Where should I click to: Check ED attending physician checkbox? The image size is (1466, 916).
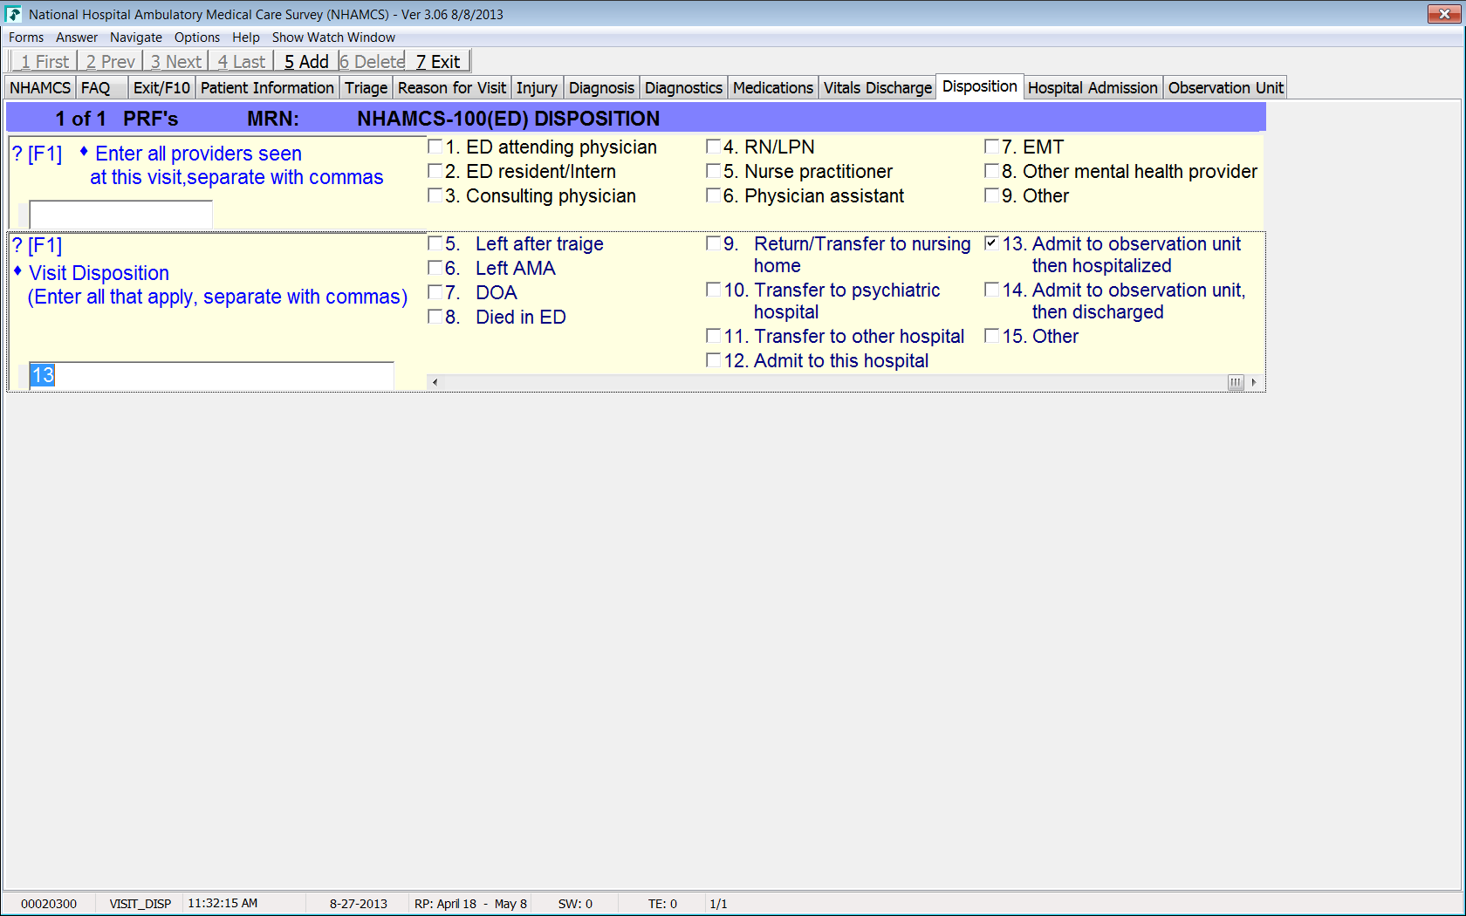coord(435,147)
